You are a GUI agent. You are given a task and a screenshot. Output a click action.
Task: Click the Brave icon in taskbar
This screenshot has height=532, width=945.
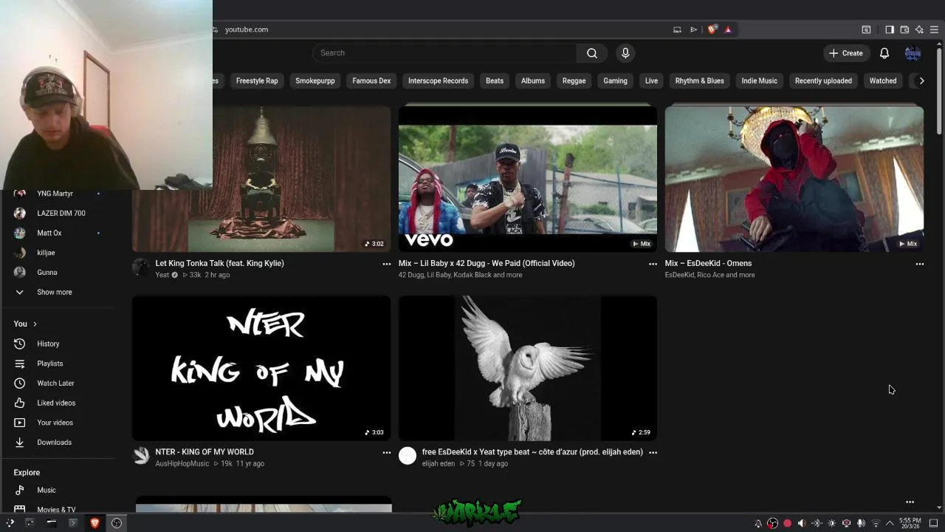(94, 523)
